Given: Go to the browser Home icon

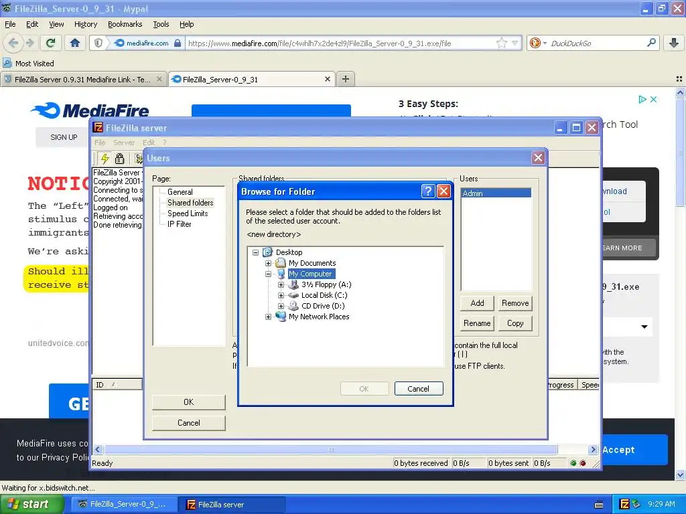Looking at the screenshot, I should pyautogui.click(x=75, y=43).
